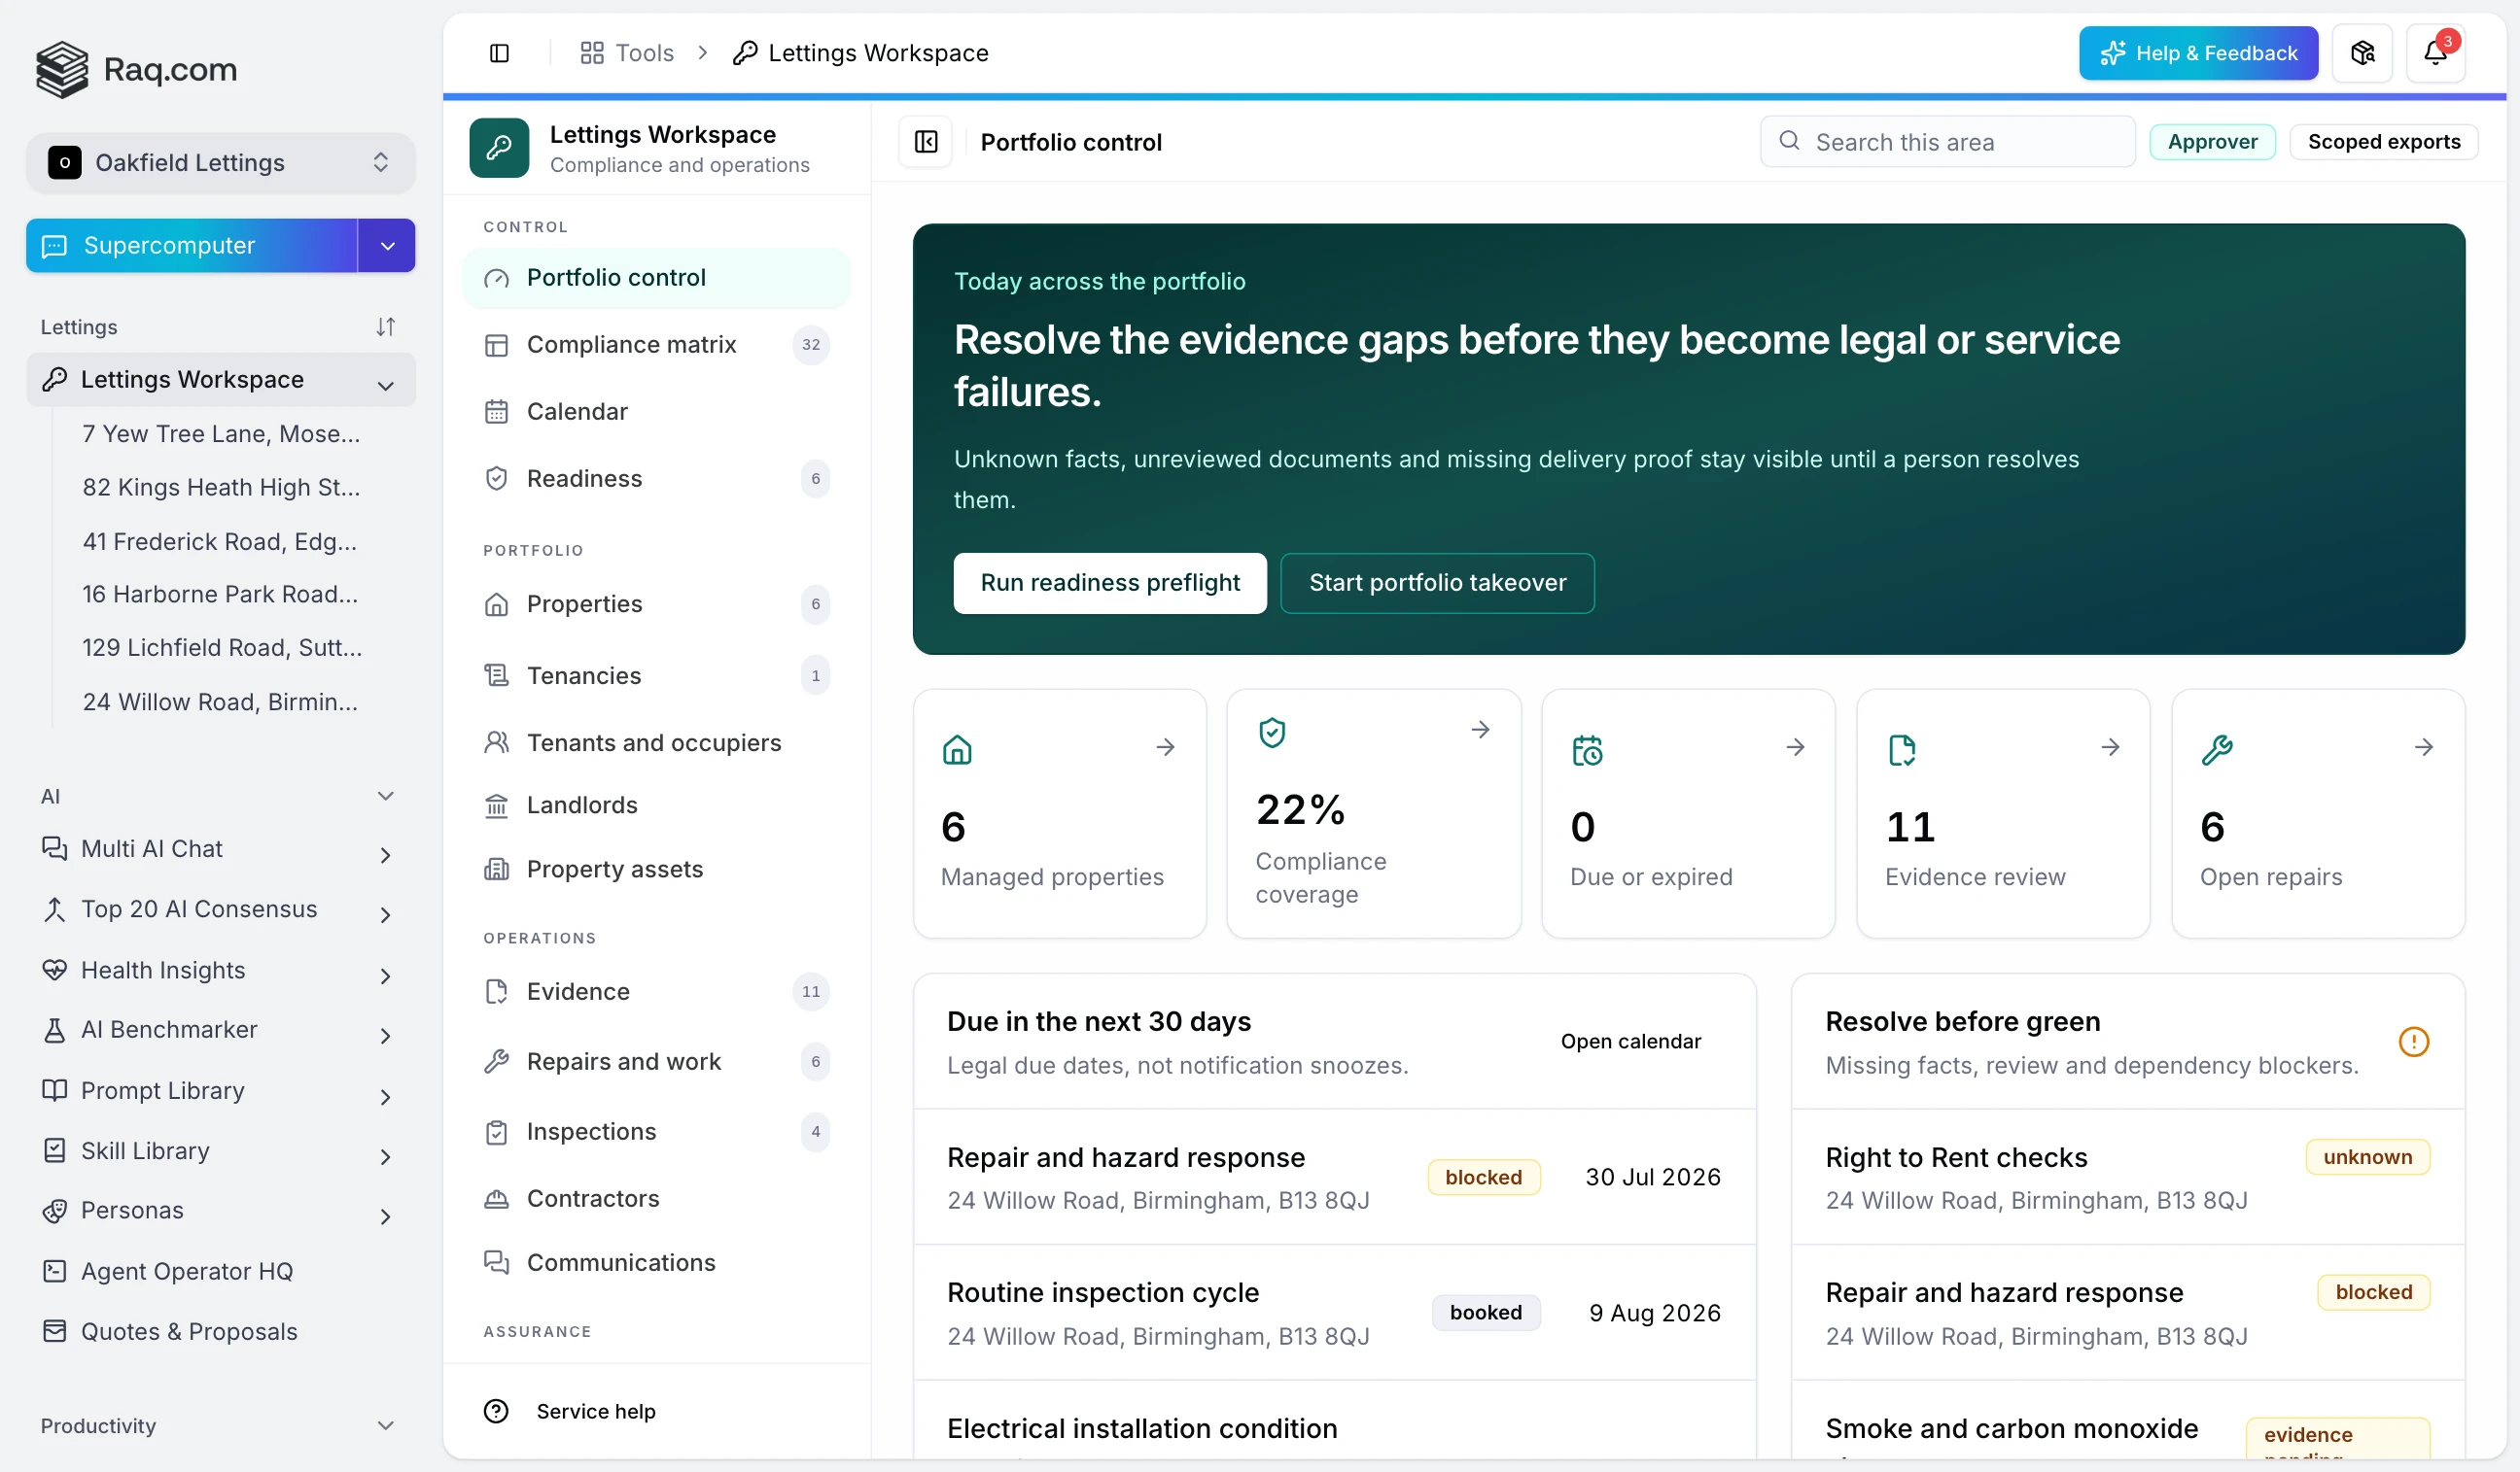Click the Raq.com logo icon
Image resolution: width=2520 pixels, height=1472 pixels.
pyautogui.click(x=62, y=69)
